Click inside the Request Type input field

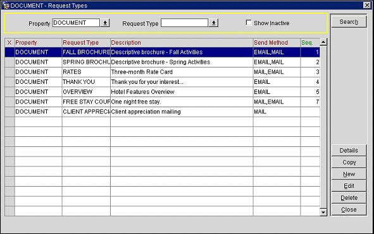[184, 23]
